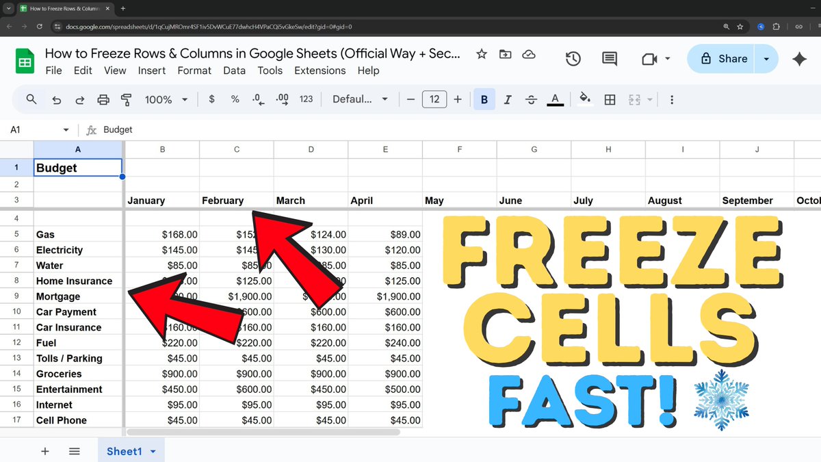This screenshot has height=462, width=821.
Task: Toggle bold formatting
Action: [484, 99]
